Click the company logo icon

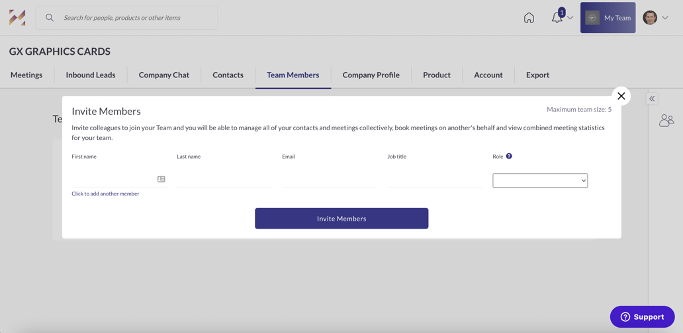[17, 18]
